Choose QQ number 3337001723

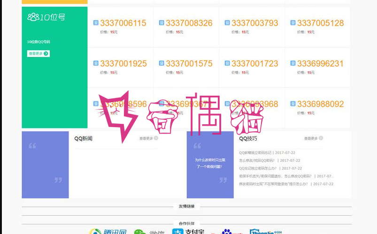click(x=254, y=64)
